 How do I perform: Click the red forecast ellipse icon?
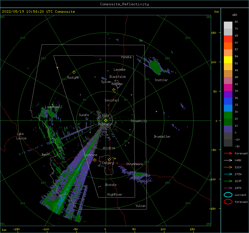coord(228,202)
